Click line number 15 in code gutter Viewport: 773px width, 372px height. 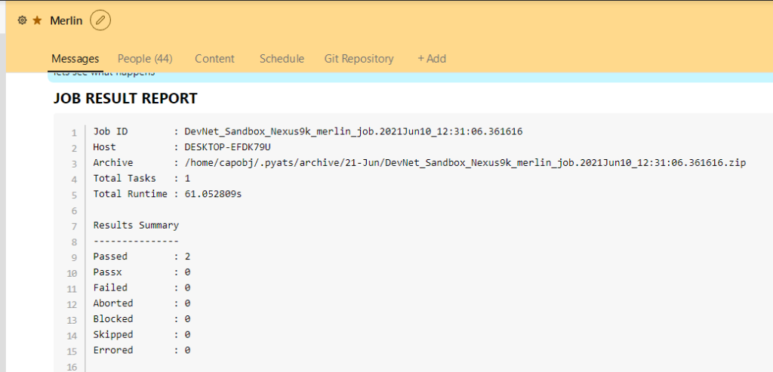tap(72, 352)
